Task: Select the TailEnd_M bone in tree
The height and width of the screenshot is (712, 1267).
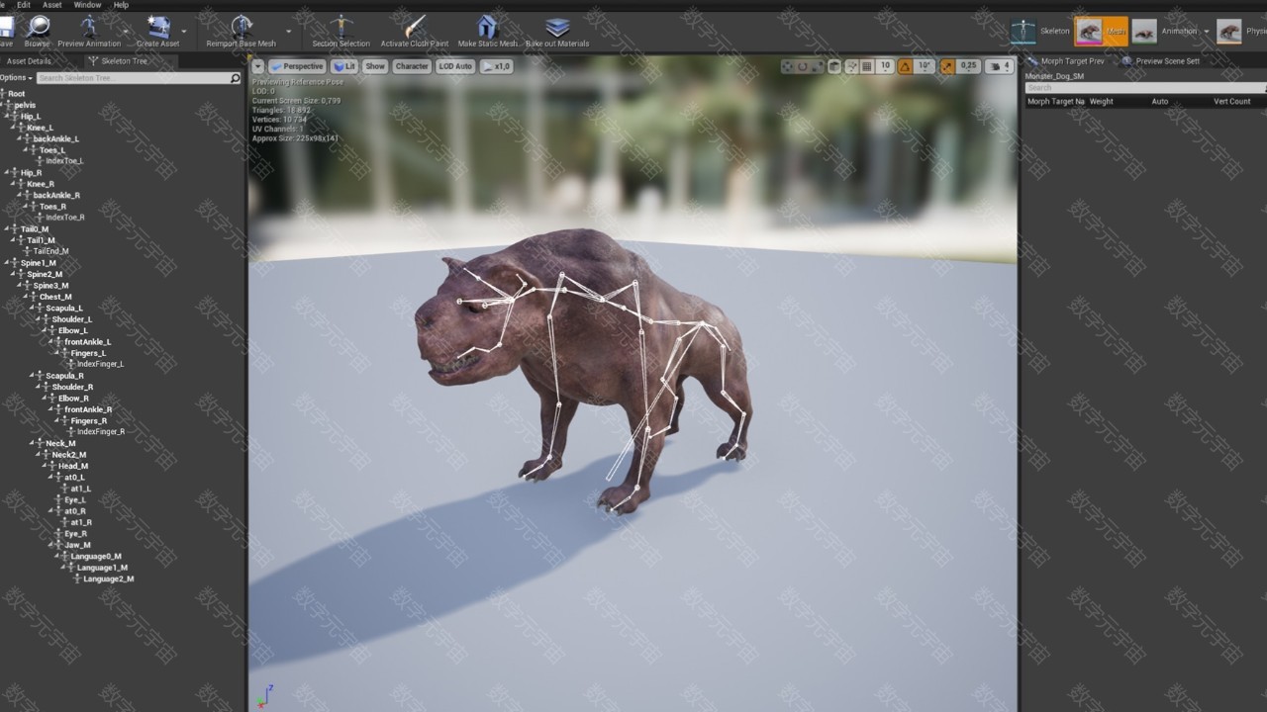Action: [x=50, y=251]
